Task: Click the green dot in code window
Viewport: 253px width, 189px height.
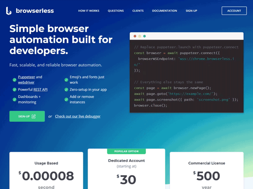Action: tap(145, 36)
